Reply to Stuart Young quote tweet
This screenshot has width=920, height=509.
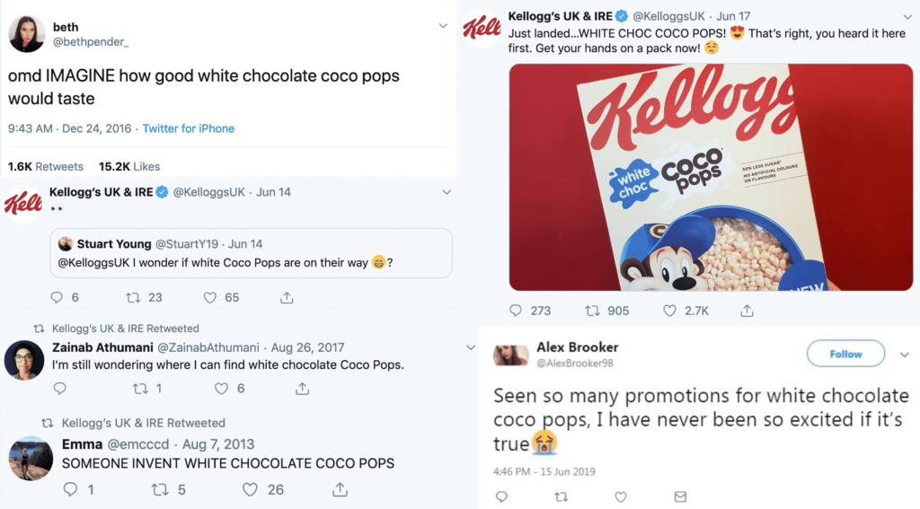click(x=57, y=297)
